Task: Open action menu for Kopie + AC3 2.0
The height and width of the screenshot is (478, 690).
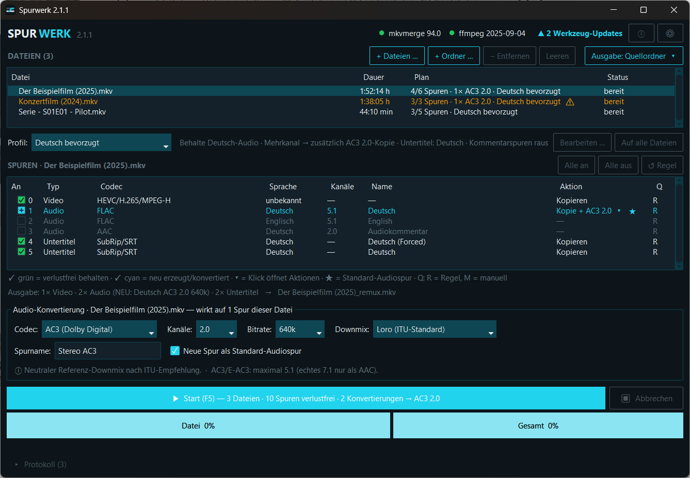Action: tap(619, 211)
